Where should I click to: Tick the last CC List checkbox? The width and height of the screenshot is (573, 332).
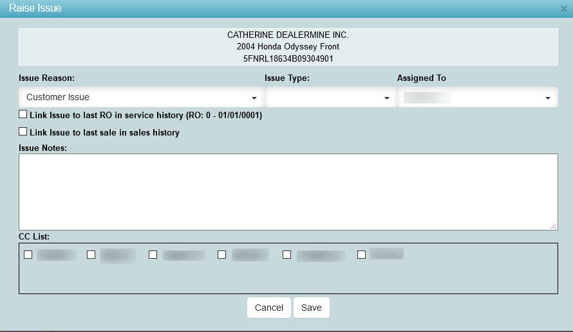tap(361, 255)
